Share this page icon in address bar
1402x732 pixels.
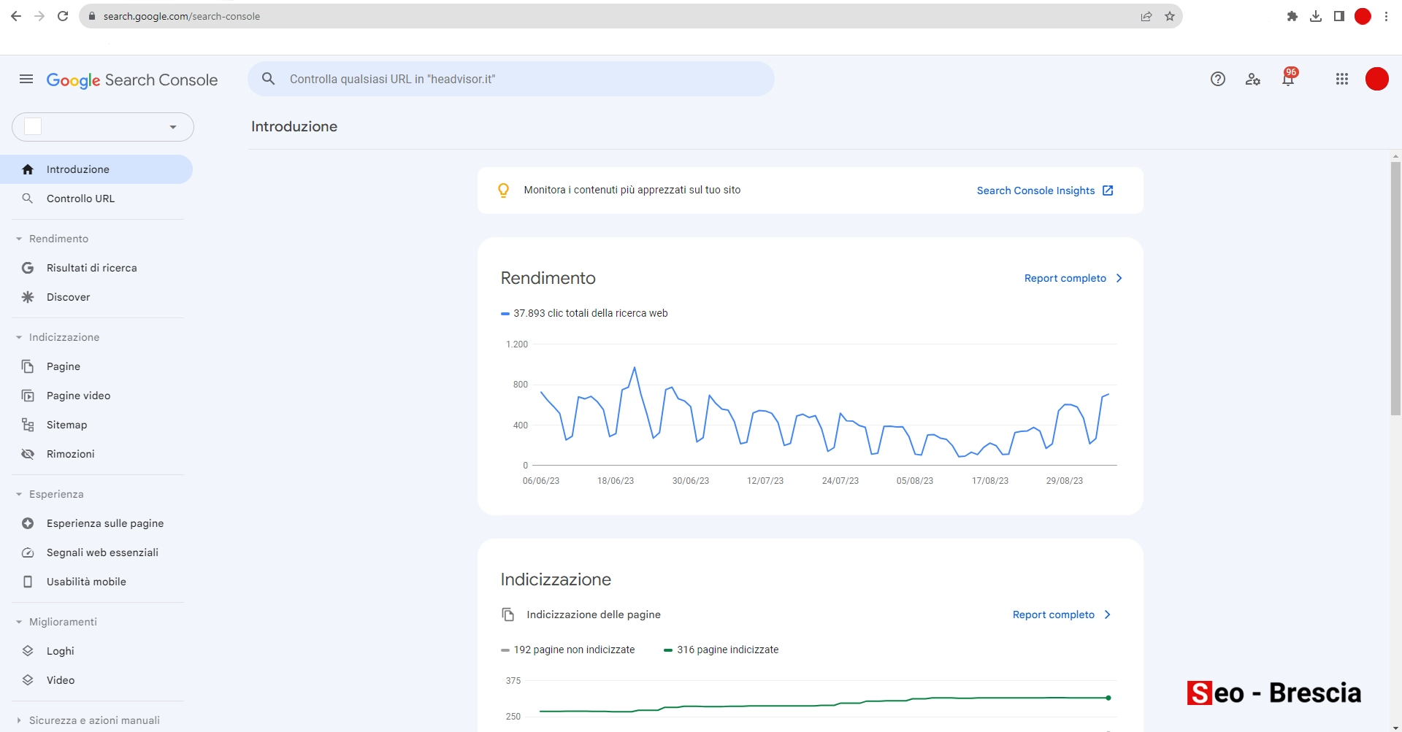click(x=1146, y=16)
